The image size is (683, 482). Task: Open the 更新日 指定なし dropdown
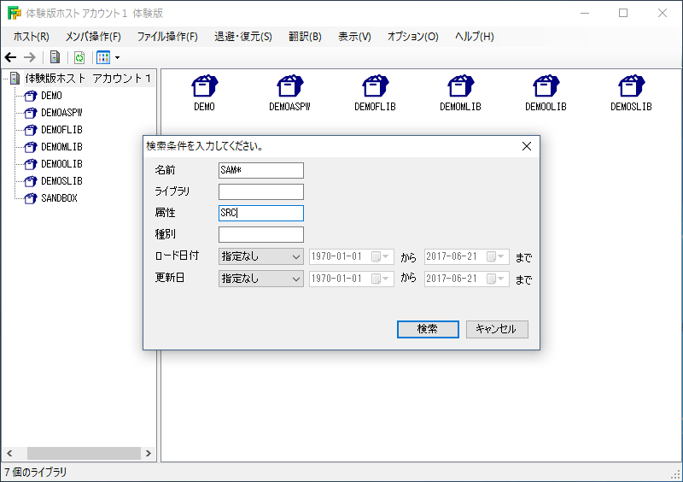261,279
